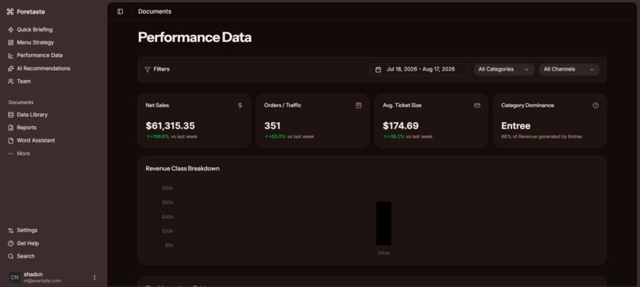Open the All Channels dropdown
640x287 pixels.
click(569, 69)
